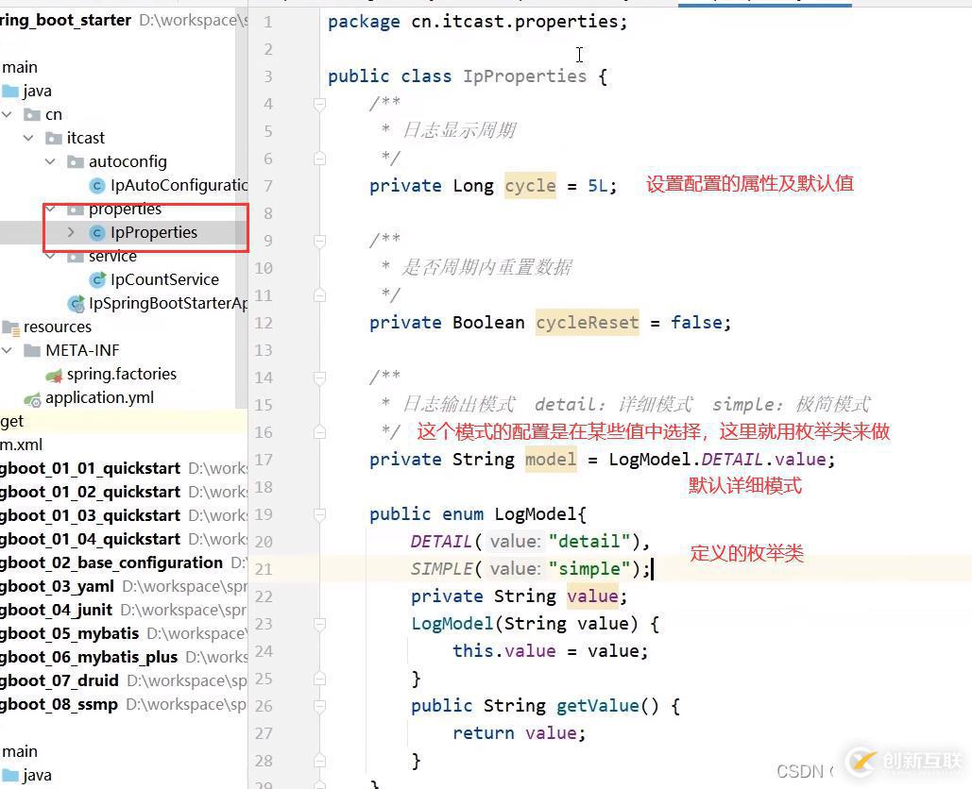Viewport: 972px width, 789px height.
Task: Collapse the autoconfig package node
Action: coord(50,161)
